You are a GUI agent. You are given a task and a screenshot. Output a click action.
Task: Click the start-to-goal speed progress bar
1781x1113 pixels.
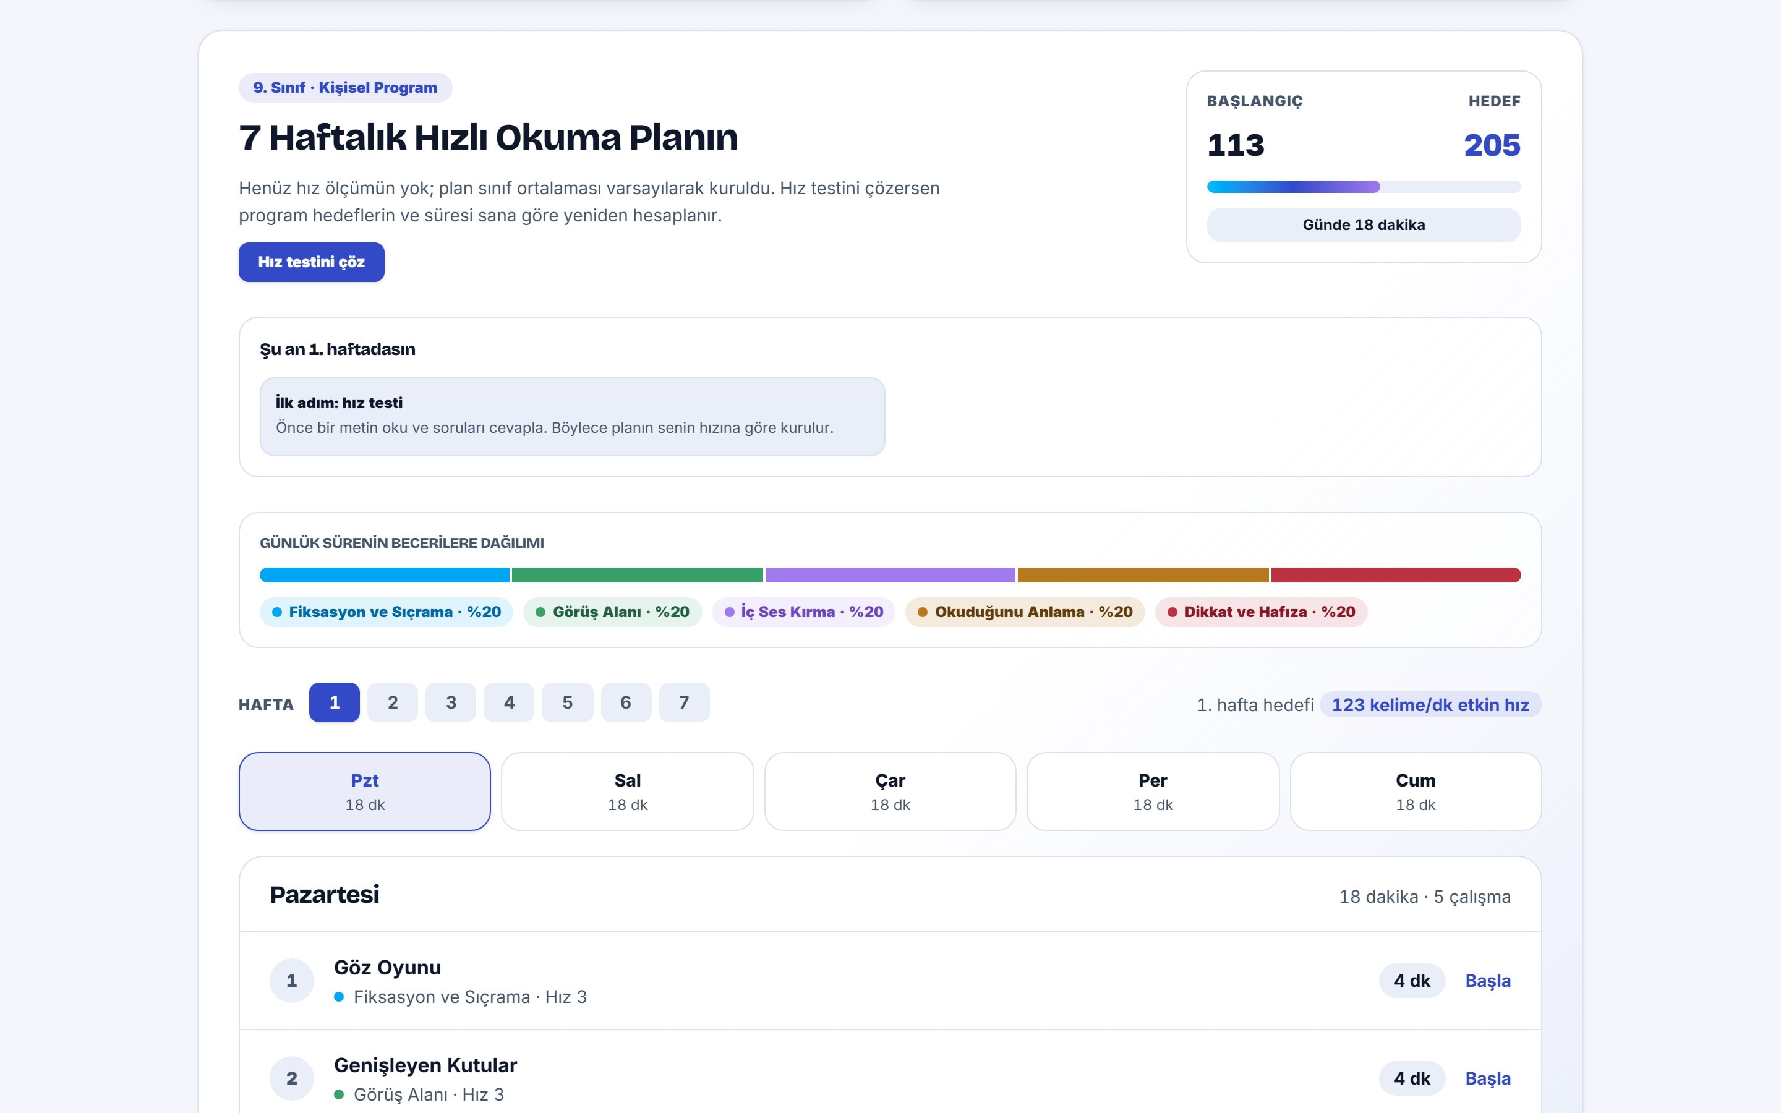[1364, 187]
